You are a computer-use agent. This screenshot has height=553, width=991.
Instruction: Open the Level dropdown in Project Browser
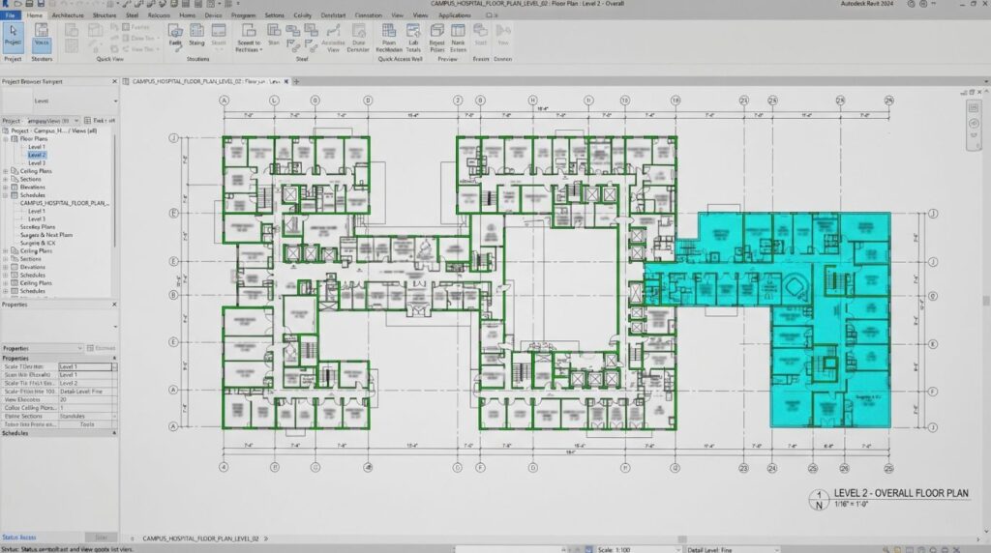click(x=115, y=101)
